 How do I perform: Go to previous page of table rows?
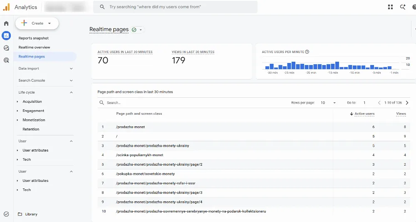point(379,103)
